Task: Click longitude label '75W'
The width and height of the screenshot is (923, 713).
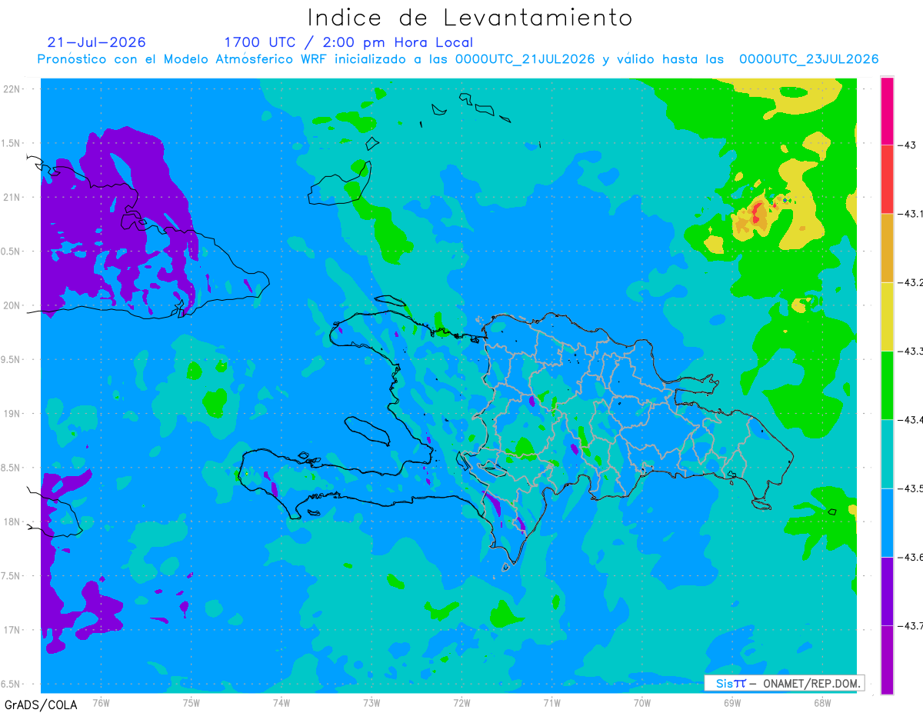Action: [191, 703]
